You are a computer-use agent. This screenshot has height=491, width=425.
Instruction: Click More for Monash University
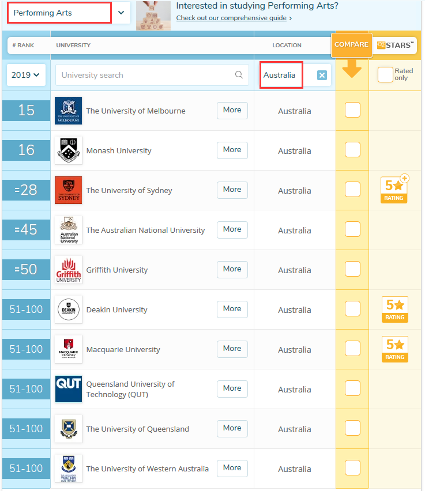(232, 150)
